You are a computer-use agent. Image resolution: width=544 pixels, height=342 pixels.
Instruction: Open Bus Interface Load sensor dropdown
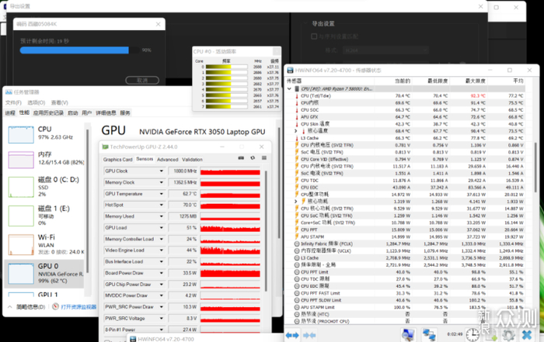(x=162, y=261)
